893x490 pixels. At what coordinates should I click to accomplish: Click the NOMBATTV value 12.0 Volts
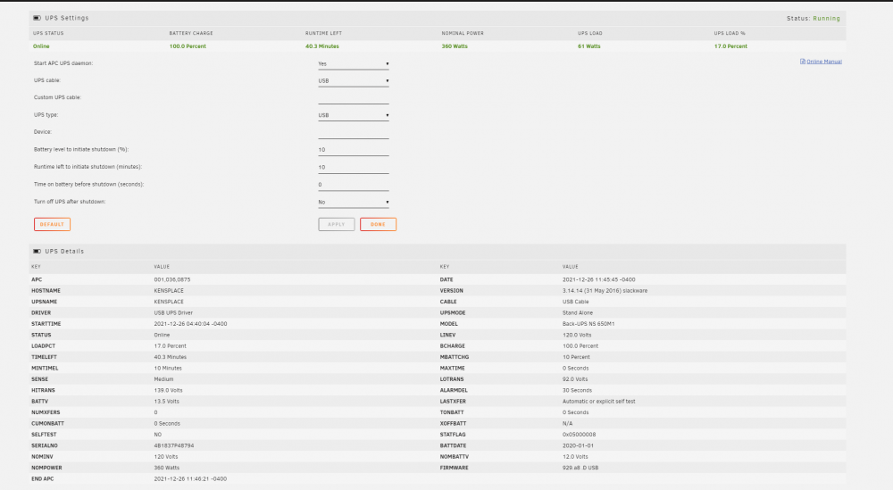576,456
